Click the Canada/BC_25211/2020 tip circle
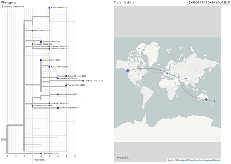 83,80
